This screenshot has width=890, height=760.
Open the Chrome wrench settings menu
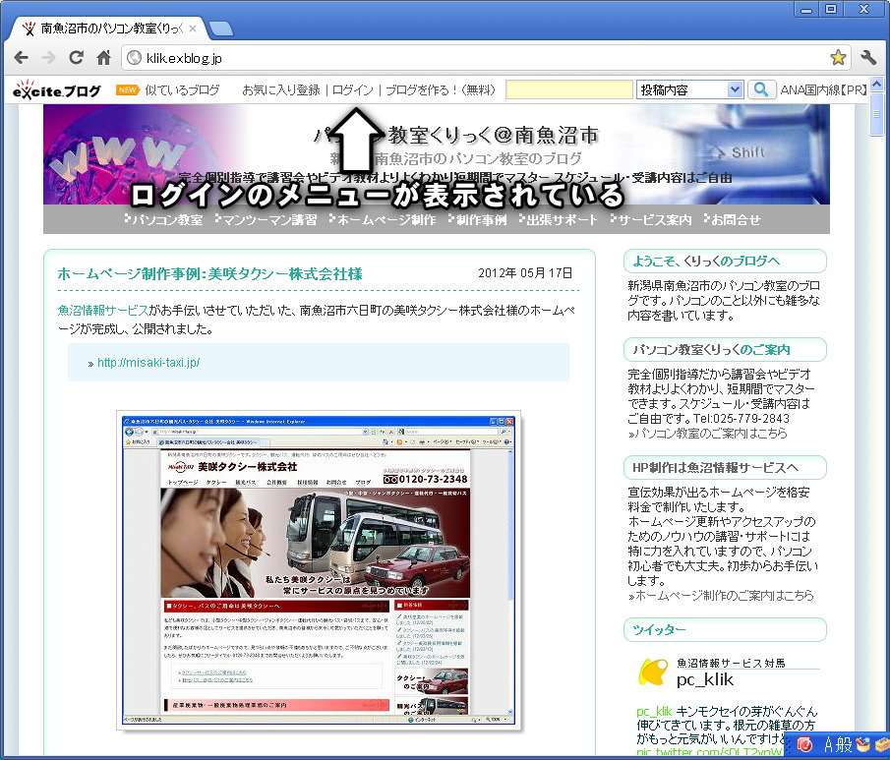tap(868, 57)
